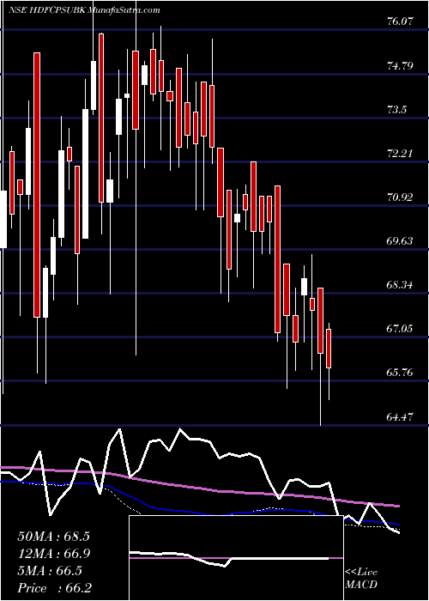Click the 74.79 price axis label
Image resolution: width=429 pixels, height=601 pixels.
click(400, 66)
